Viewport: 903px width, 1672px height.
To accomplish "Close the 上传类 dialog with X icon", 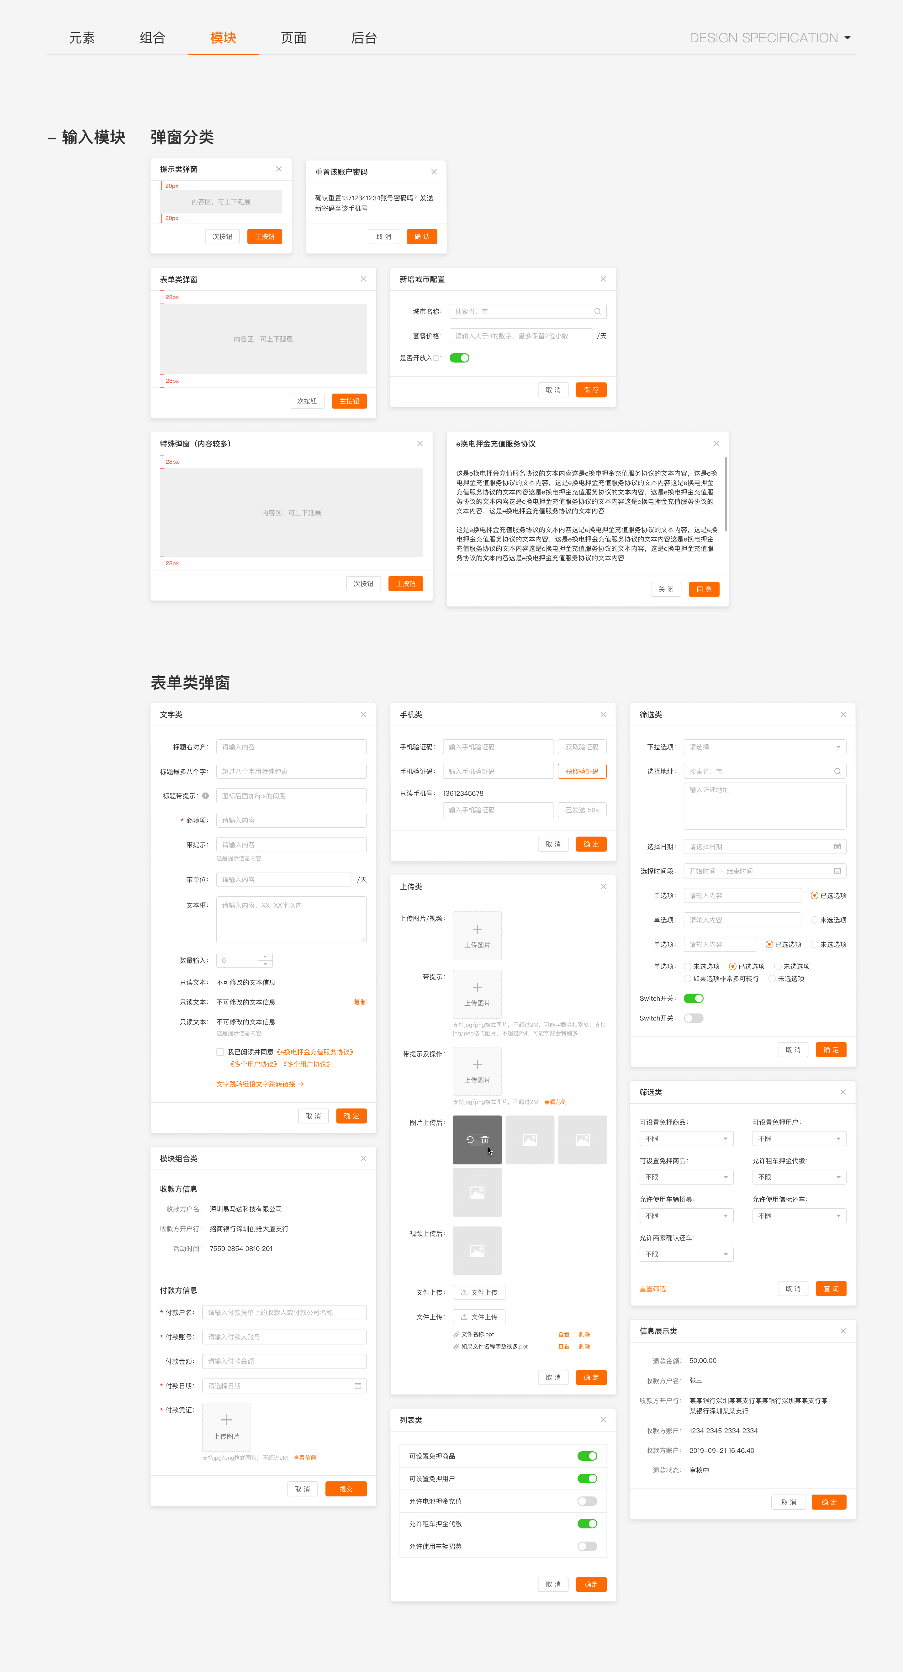I will [603, 887].
